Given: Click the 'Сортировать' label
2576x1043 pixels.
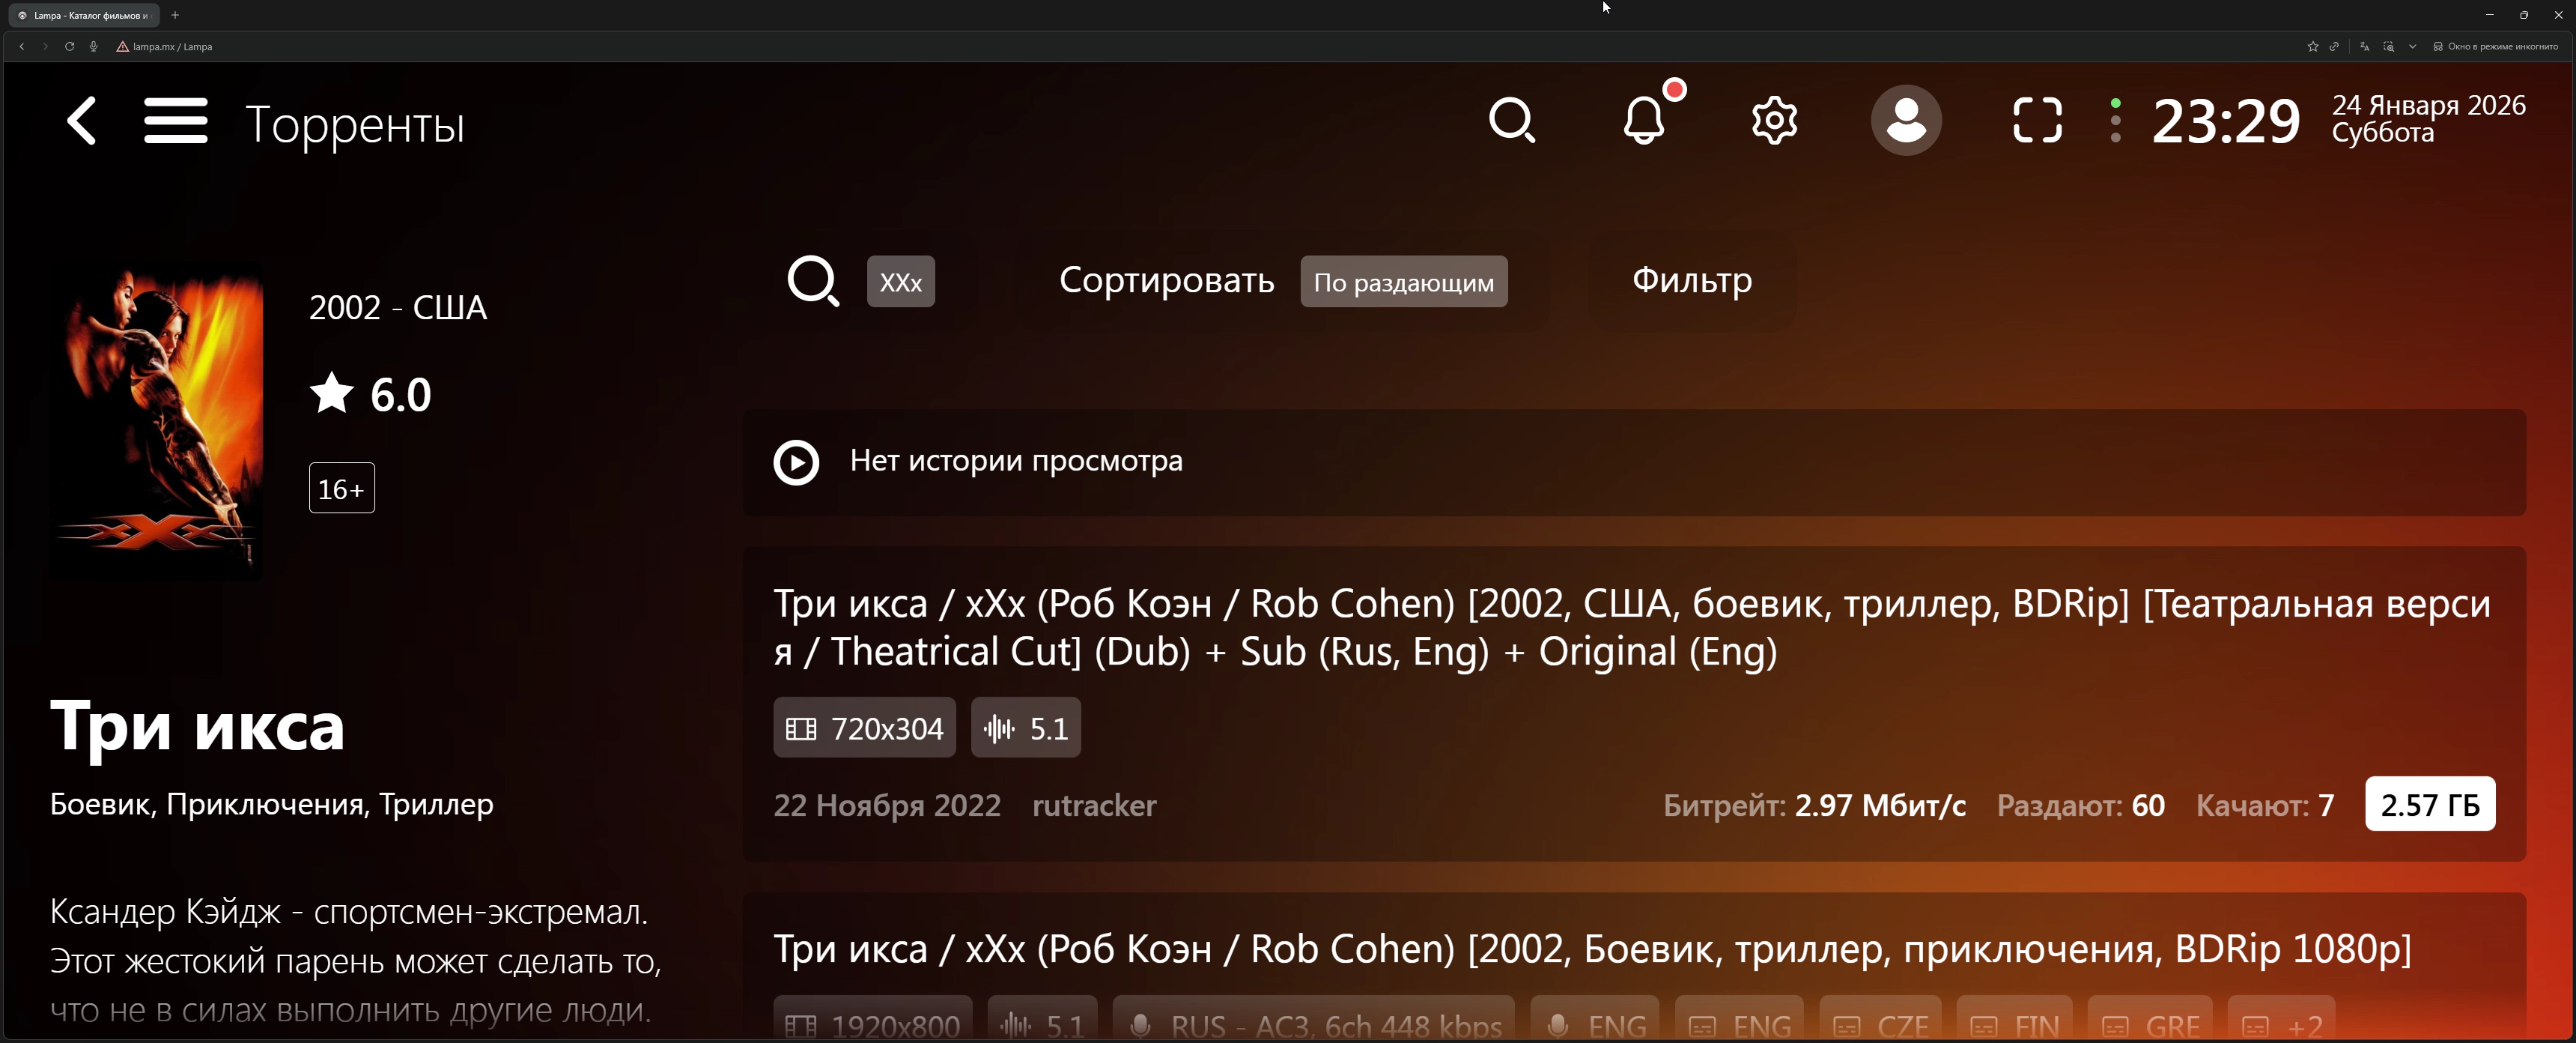Looking at the screenshot, I should click(x=1166, y=281).
